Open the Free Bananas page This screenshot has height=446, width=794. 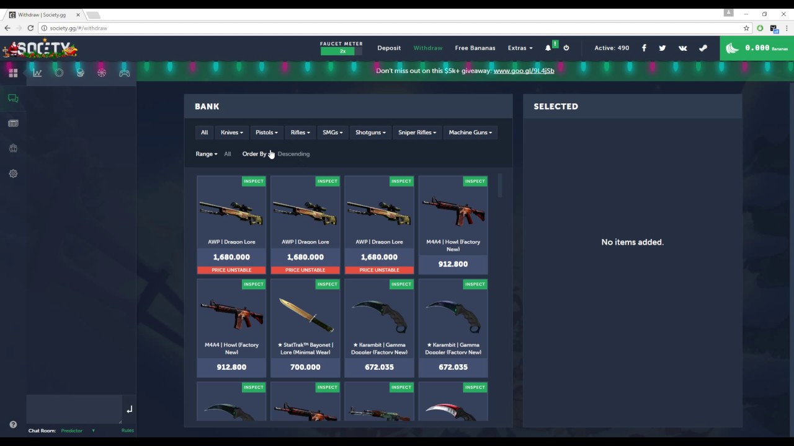point(475,48)
